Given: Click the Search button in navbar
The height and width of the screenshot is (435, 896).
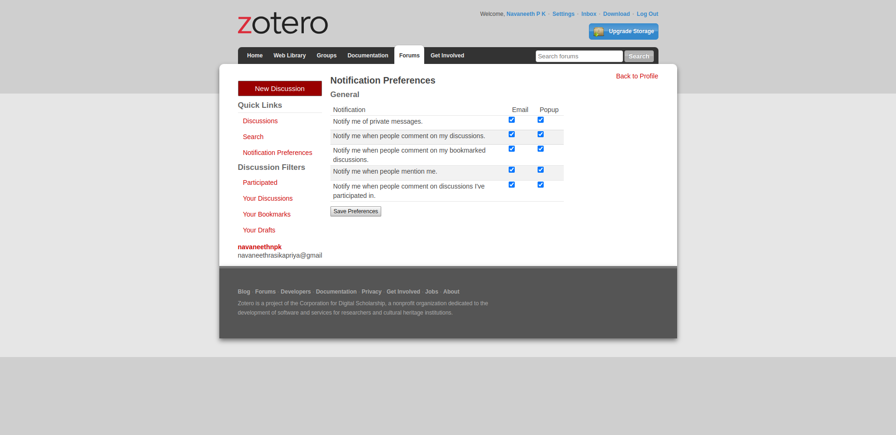Looking at the screenshot, I should coord(639,56).
